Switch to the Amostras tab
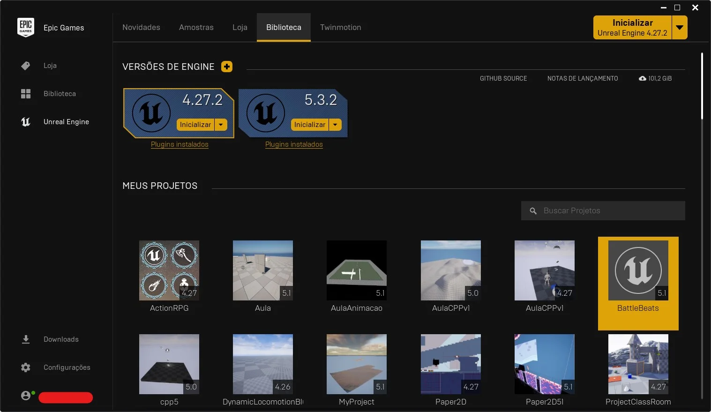 (196, 27)
